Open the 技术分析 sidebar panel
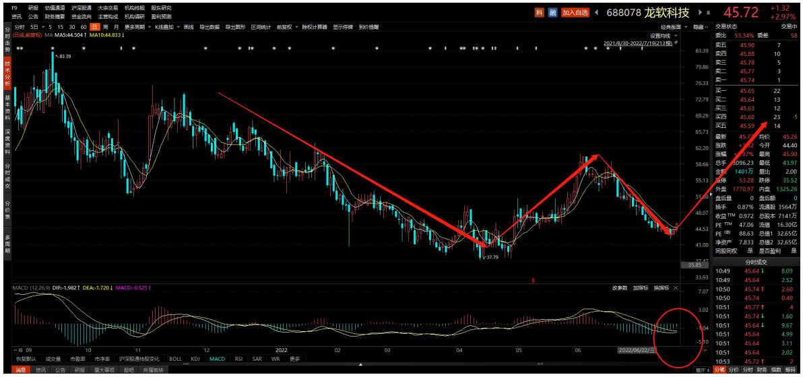 click(7, 73)
